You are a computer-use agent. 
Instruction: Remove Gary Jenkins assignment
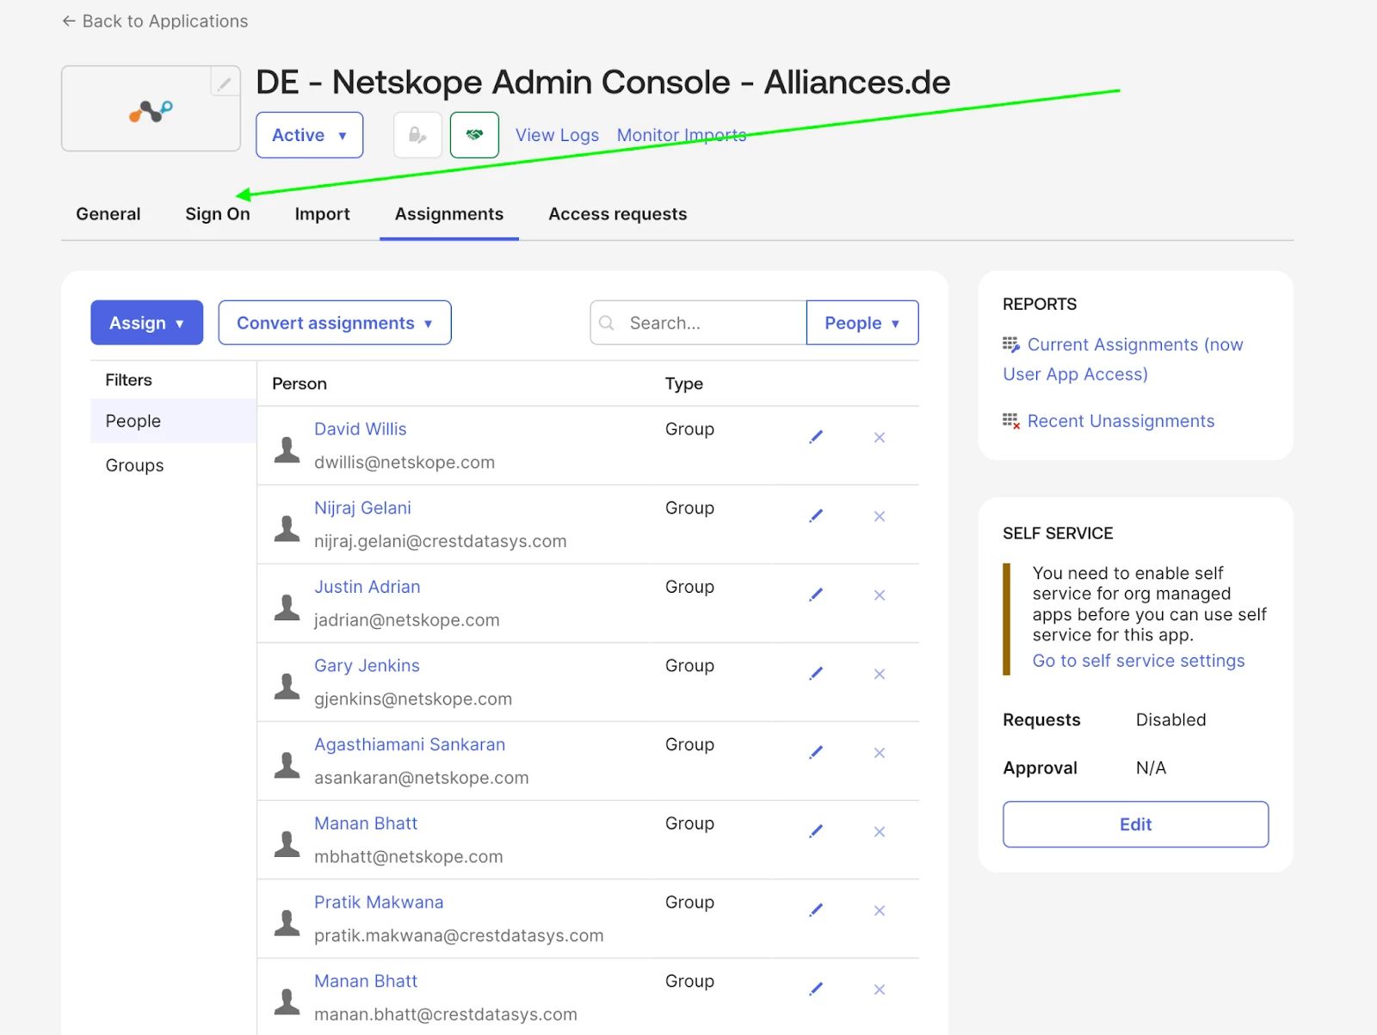click(x=880, y=674)
